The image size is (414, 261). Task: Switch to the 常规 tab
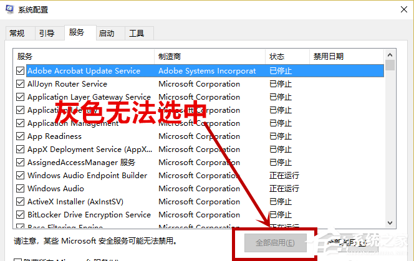(17, 33)
